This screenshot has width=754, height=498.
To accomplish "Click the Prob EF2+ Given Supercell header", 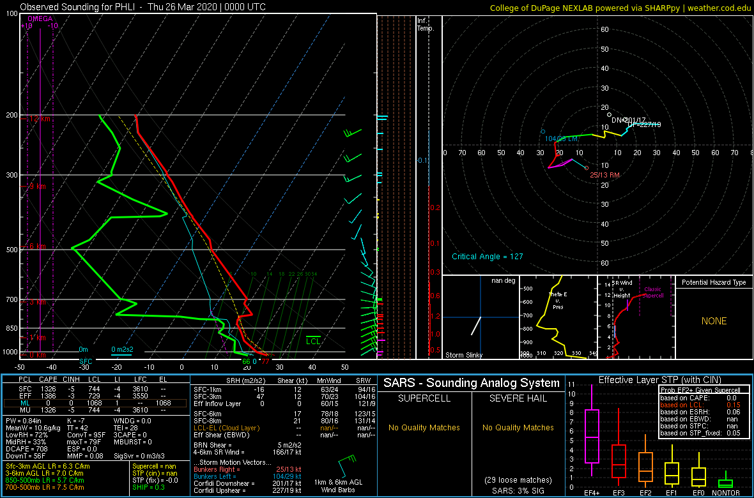I will (x=700, y=390).
